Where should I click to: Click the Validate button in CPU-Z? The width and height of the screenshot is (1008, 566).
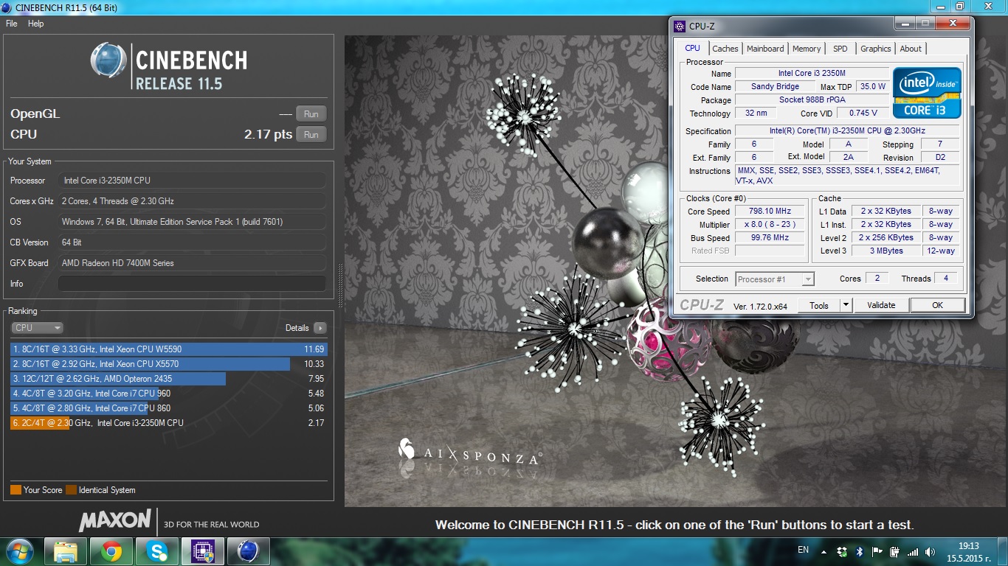[881, 305]
